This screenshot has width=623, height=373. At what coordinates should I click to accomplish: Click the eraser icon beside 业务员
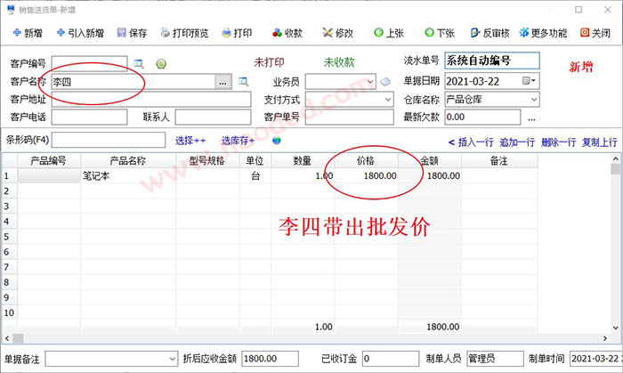[x=385, y=82]
